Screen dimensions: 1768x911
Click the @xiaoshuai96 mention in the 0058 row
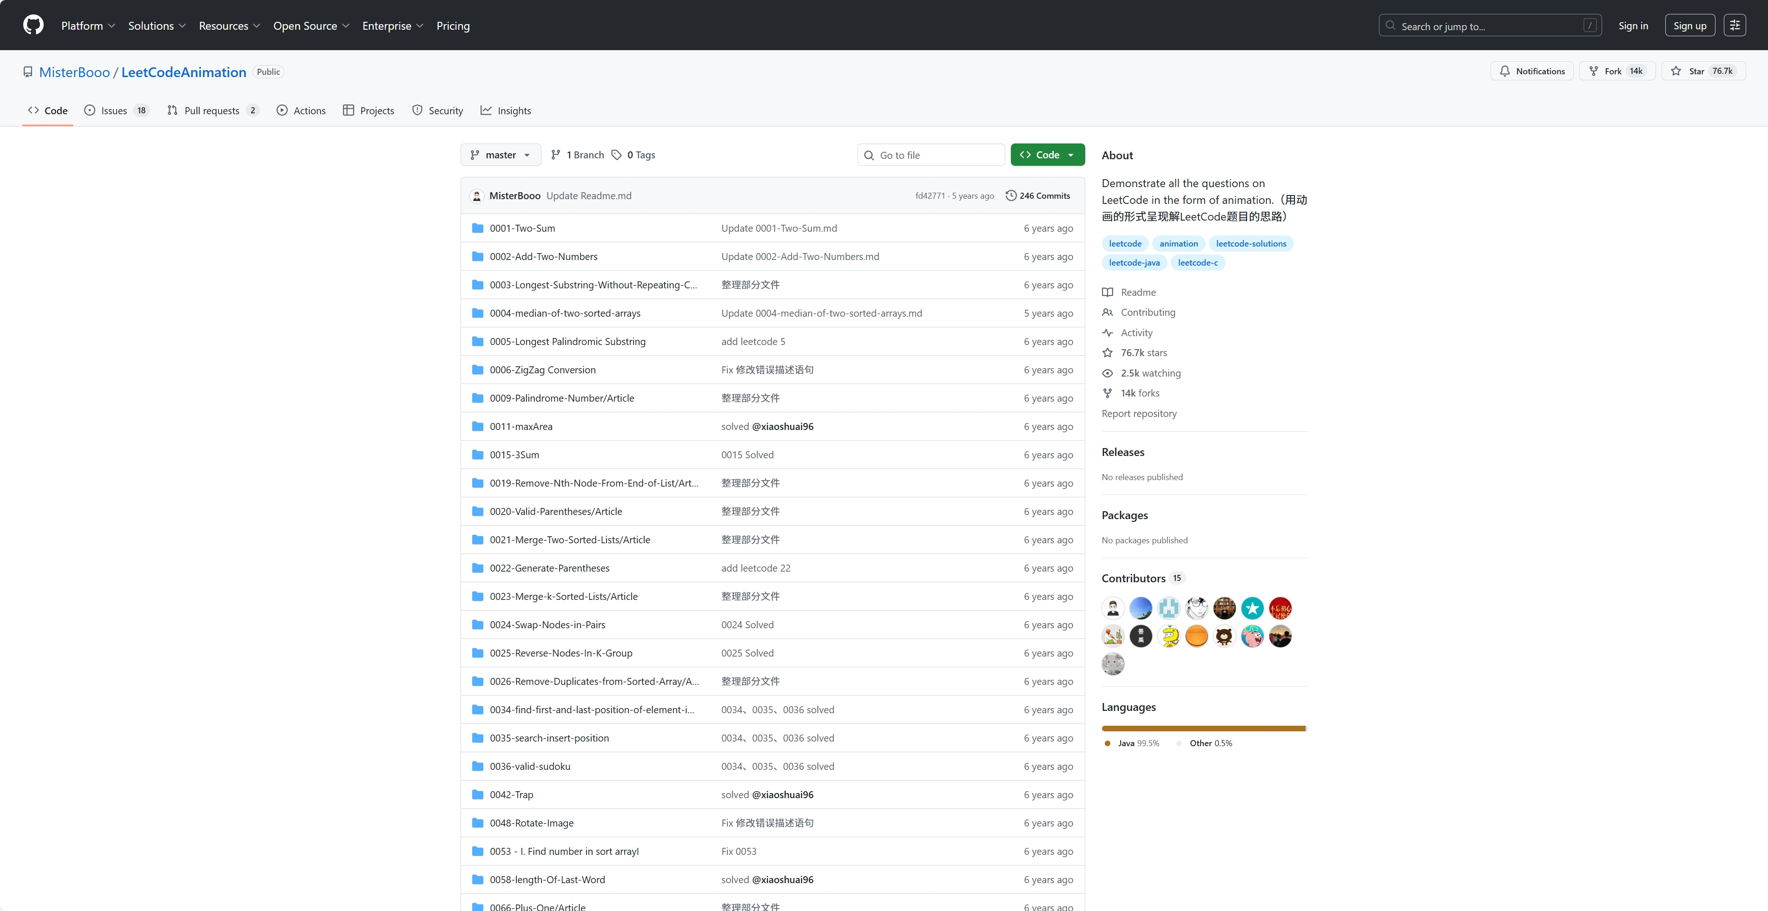click(x=782, y=880)
